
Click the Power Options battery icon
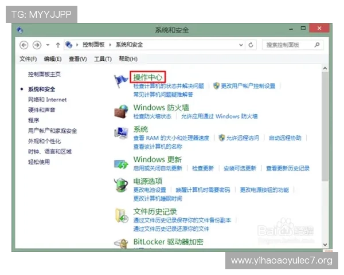pyautogui.click(x=121, y=185)
